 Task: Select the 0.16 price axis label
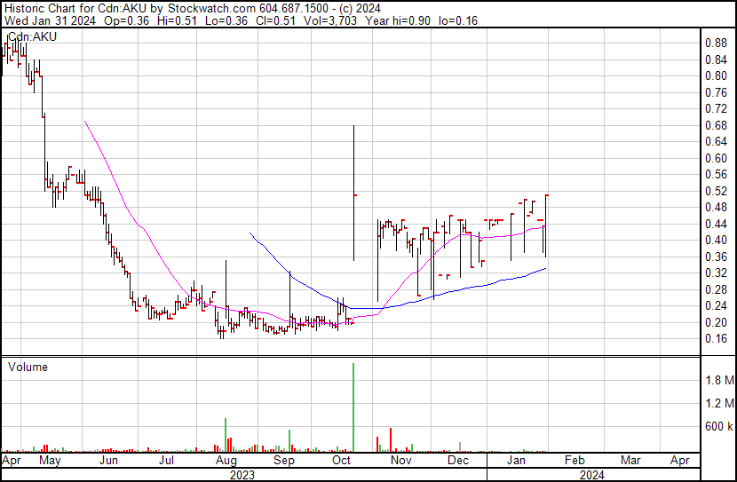(715, 339)
